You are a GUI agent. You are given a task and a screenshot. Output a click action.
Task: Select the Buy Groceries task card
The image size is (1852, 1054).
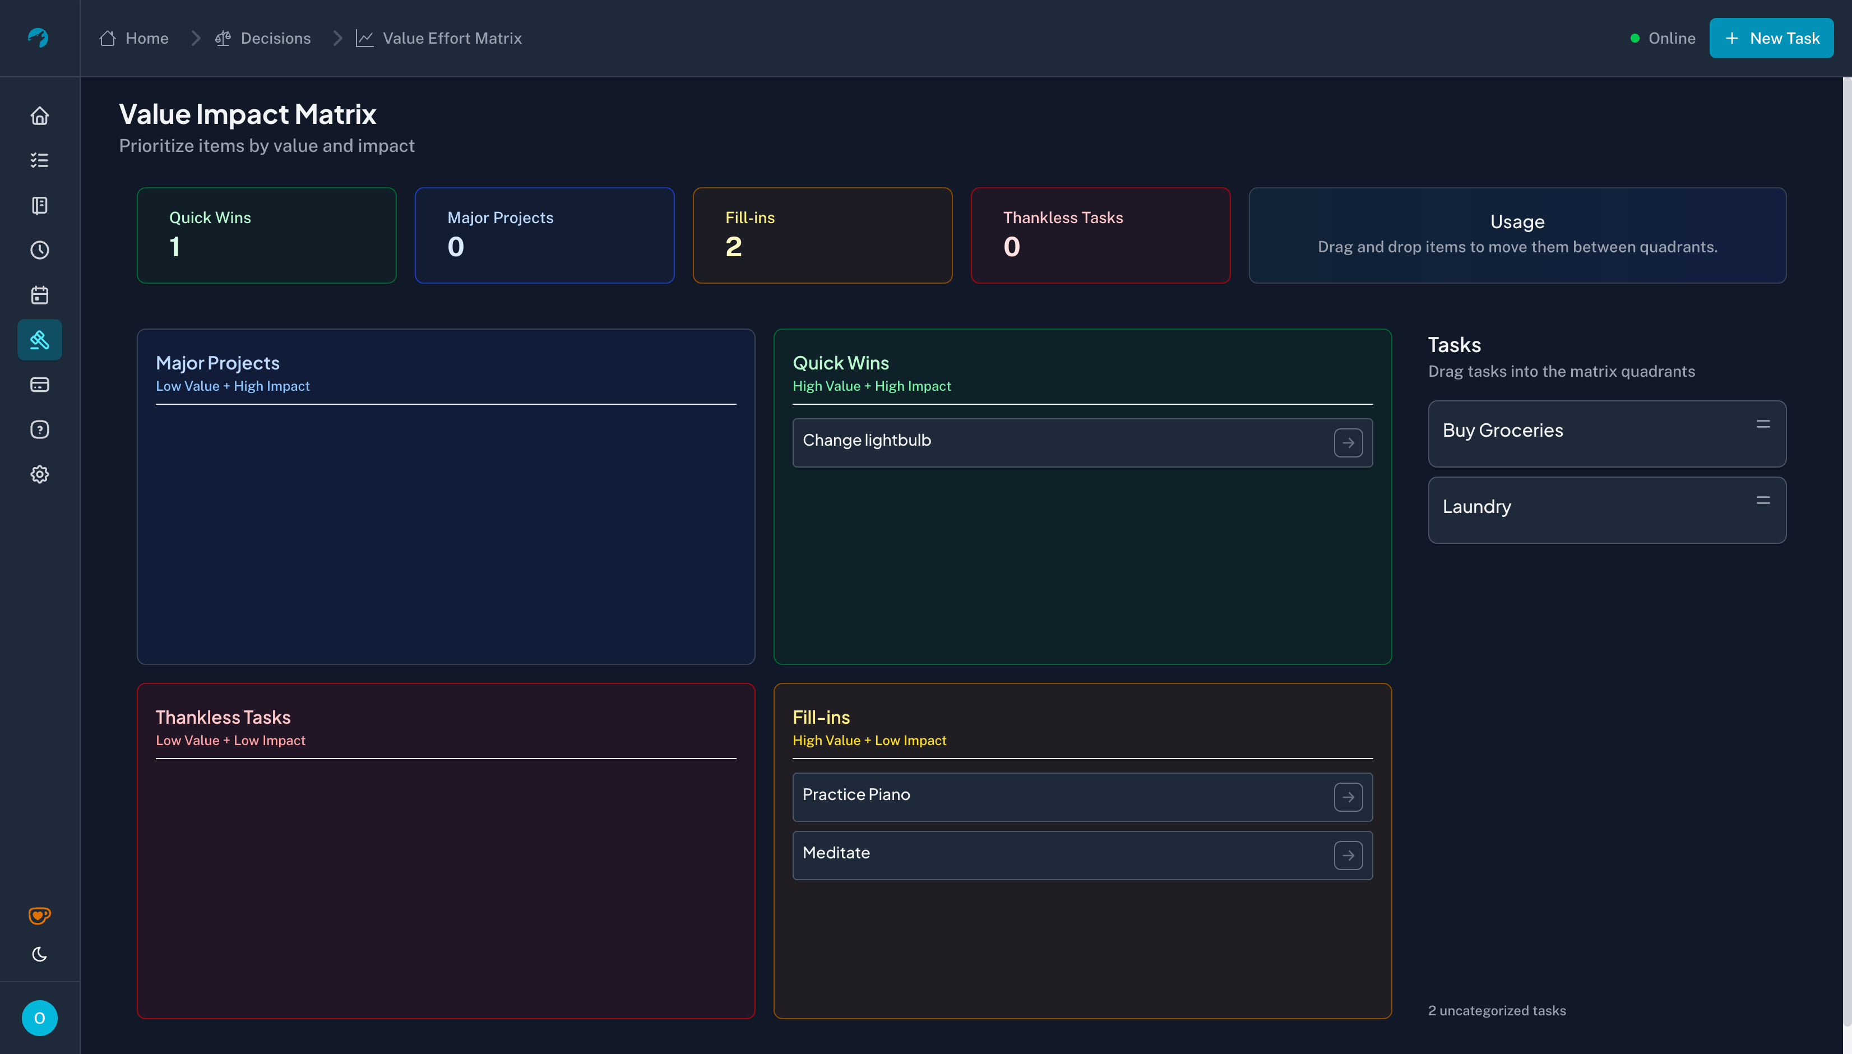point(1606,433)
